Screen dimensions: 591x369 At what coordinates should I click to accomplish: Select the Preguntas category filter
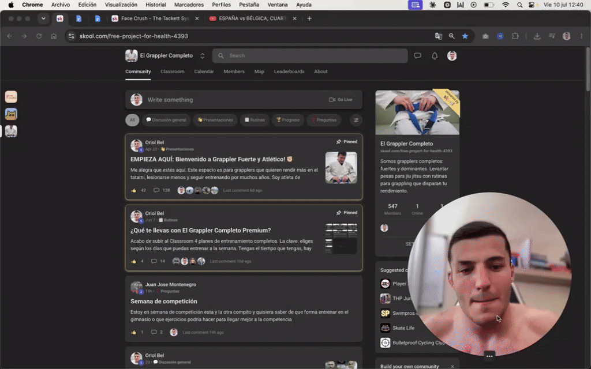[x=324, y=120]
